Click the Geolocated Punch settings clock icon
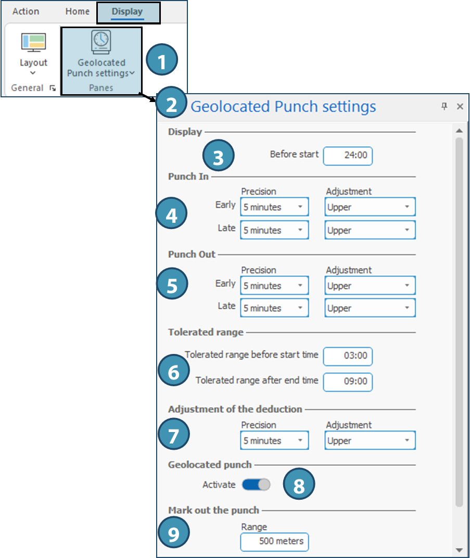Image resolution: width=470 pixels, height=558 pixels. [x=101, y=42]
